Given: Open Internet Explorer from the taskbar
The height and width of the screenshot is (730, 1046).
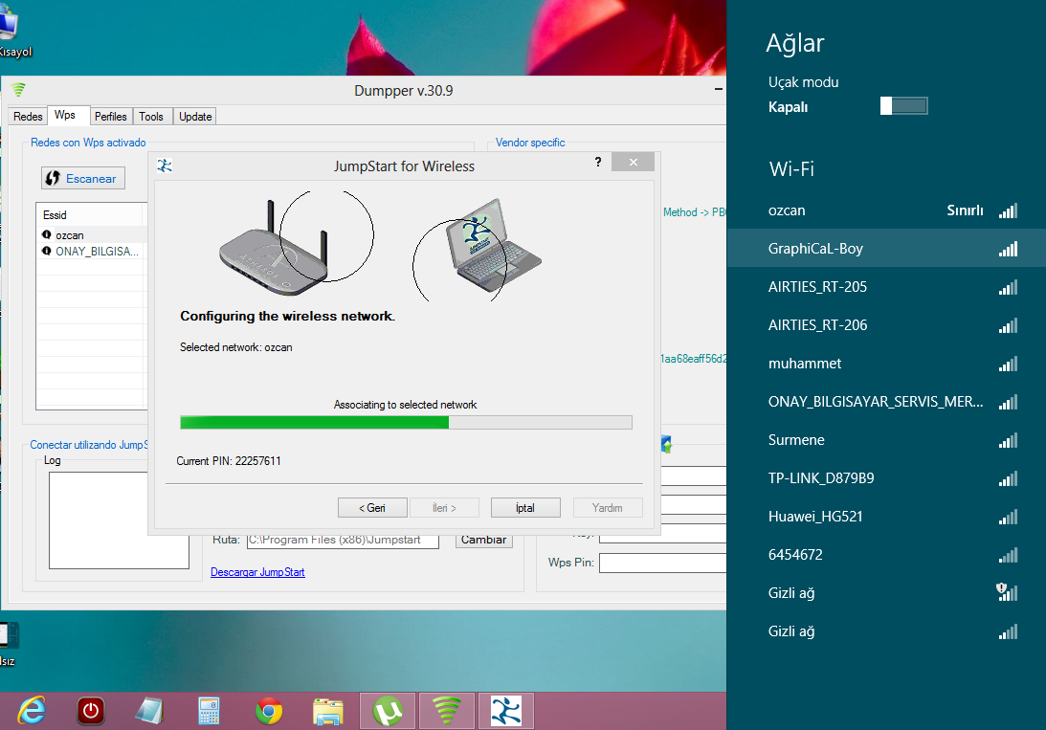Looking at the screenshot, I should 32,711.
